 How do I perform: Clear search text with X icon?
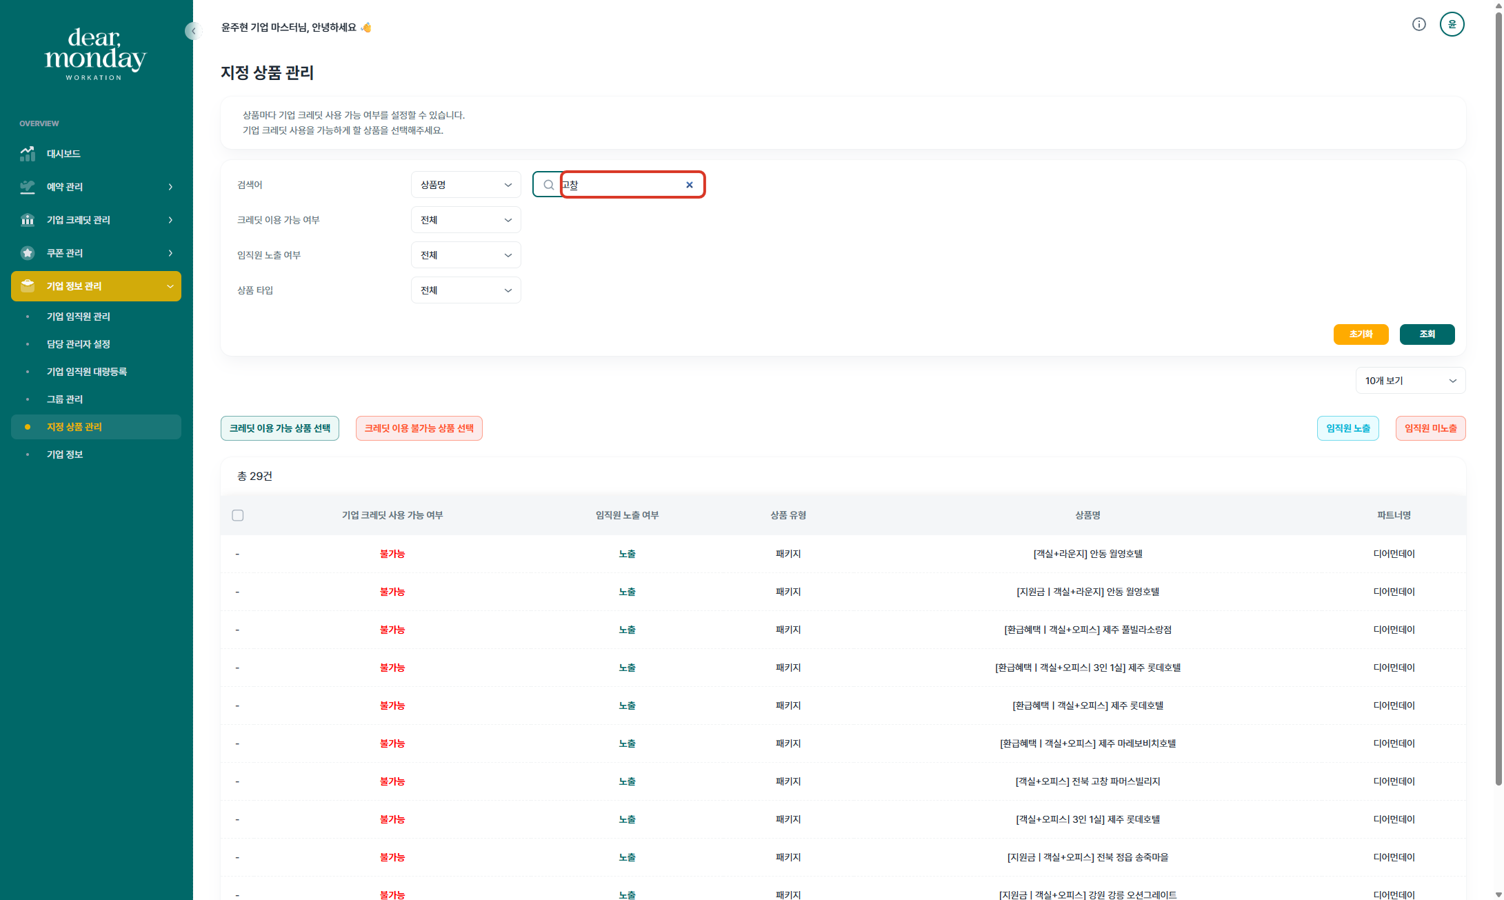[689, 185]
